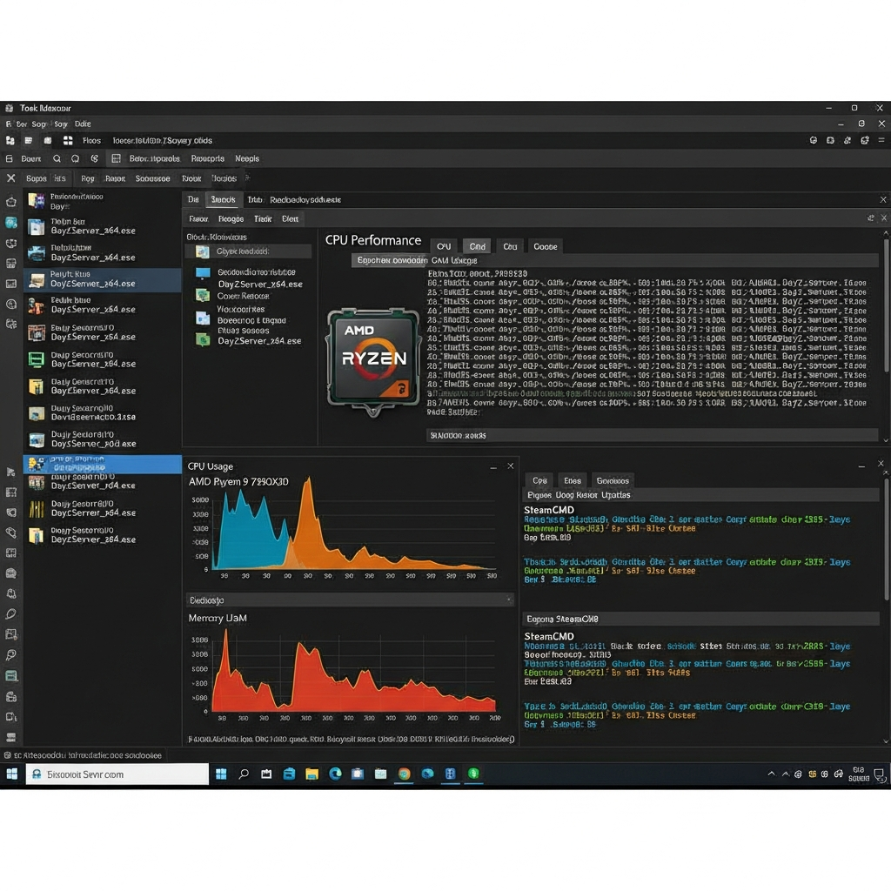
Task: Select the Task Manager app icon in taskbar
Action: click(449, 774)
